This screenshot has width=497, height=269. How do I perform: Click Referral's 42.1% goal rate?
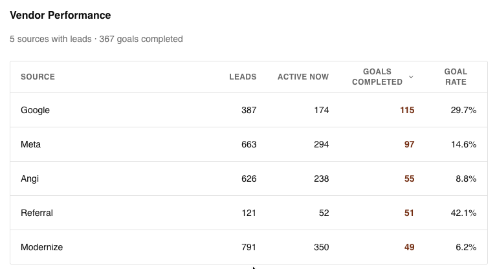tap(463, 213)
